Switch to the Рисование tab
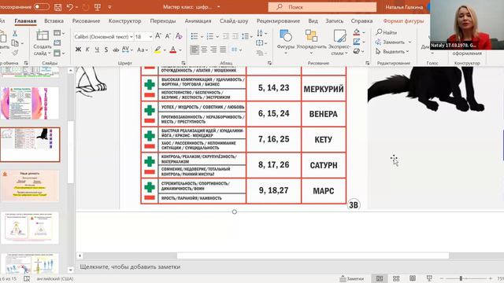The width and height of the screenshot is (504, 283). pyautogui.click(x=86, y=21)
